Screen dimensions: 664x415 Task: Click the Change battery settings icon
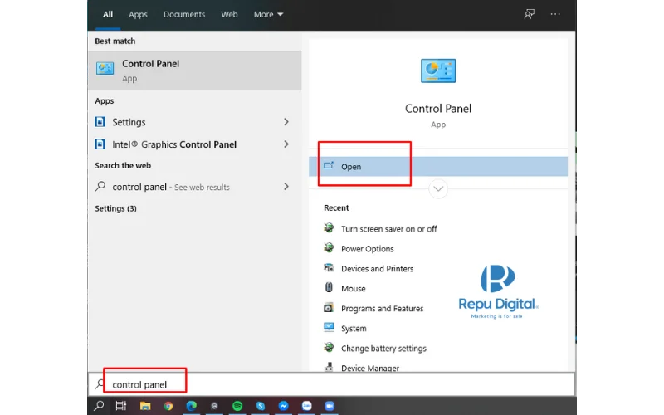pyautogui.click(x=329, y=348)
